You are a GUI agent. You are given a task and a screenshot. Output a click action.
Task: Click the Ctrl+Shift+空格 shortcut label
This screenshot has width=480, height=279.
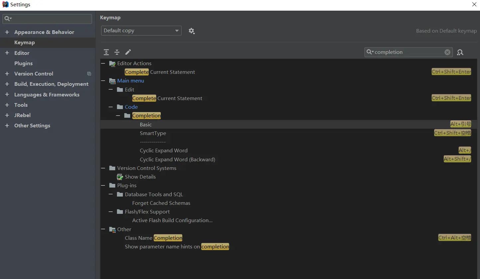(452, 133)
